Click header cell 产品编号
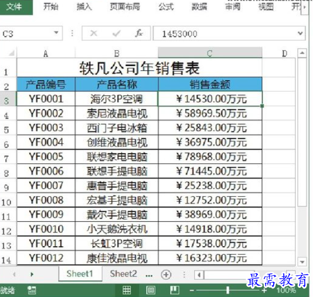This screenshot has height=297, width=313. 46,84
